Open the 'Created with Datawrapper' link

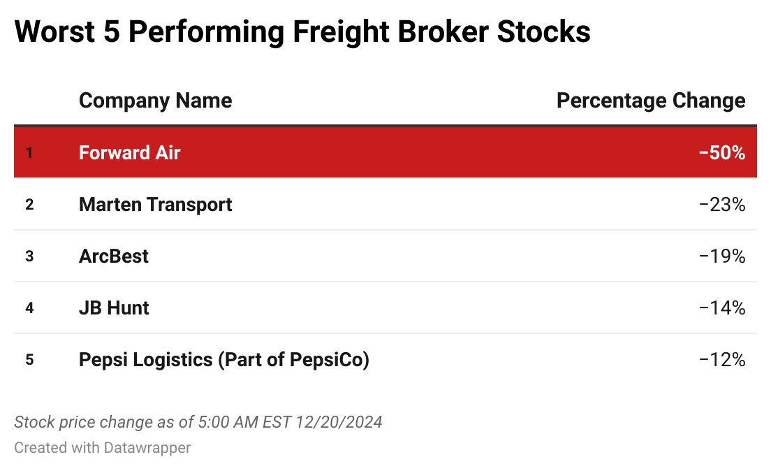(102, 447)
